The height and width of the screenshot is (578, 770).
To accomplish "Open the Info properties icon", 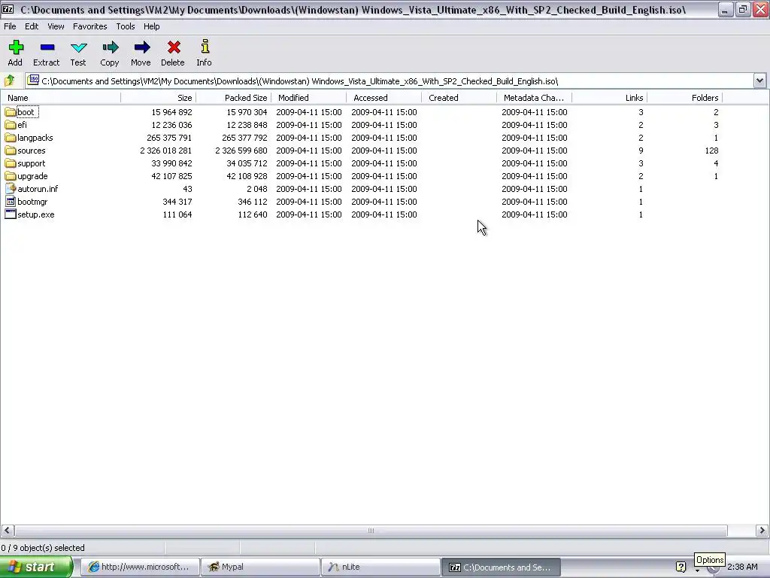I will click(205, 47).
